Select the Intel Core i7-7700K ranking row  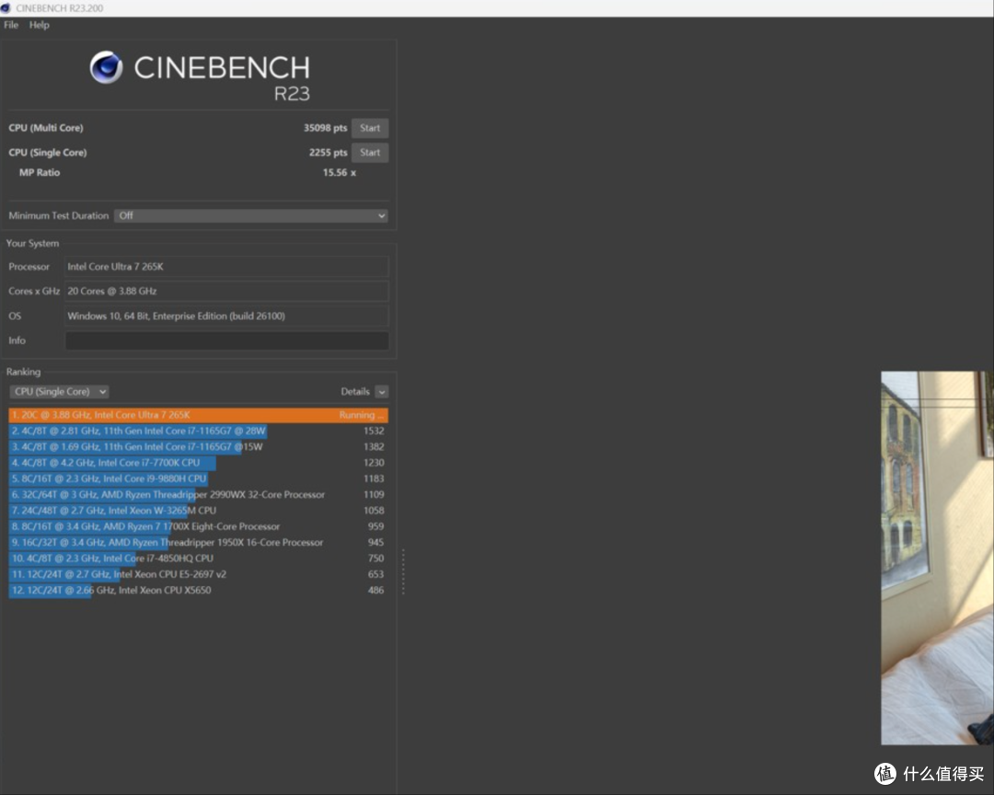(199, 463)
